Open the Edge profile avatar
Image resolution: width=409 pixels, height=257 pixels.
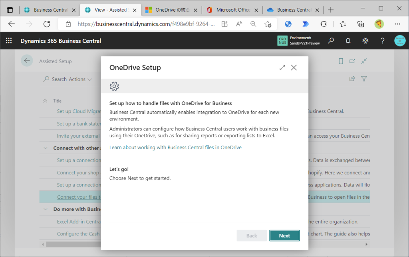[379, 24]
